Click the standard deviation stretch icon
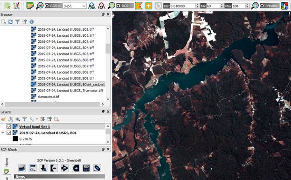The height and width of the screenshot is (180, 291). (101, 6)
